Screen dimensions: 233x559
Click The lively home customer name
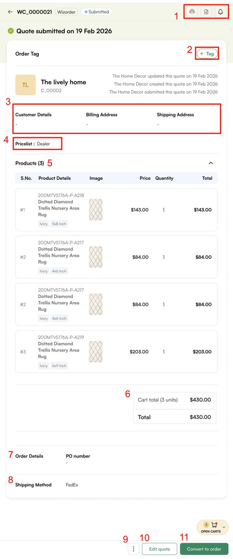click(x=63, y=82)
